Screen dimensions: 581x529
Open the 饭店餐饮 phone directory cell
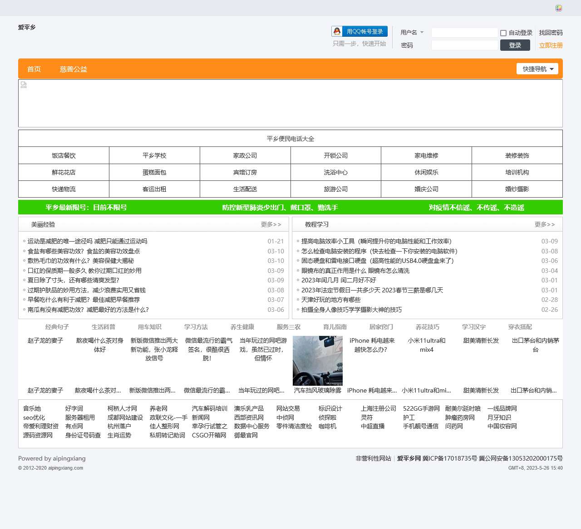[64, 155]
